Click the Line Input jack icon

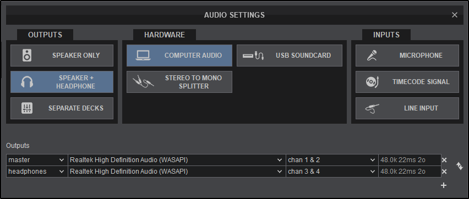(x=372, y=108)
